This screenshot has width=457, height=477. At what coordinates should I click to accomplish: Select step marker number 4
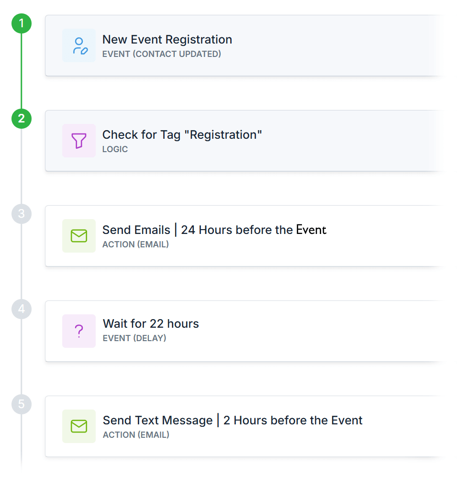pyautogui.click(x=22, y=309)
